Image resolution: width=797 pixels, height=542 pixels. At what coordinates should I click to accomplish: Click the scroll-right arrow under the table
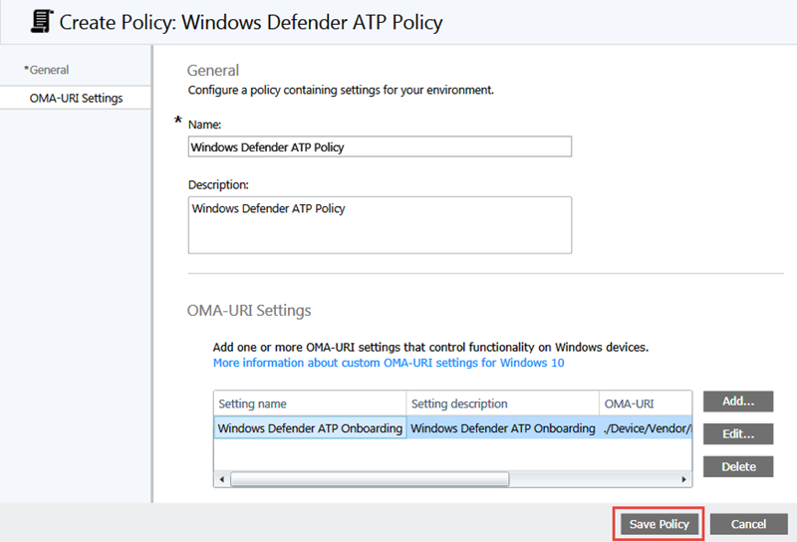(684, 479)
